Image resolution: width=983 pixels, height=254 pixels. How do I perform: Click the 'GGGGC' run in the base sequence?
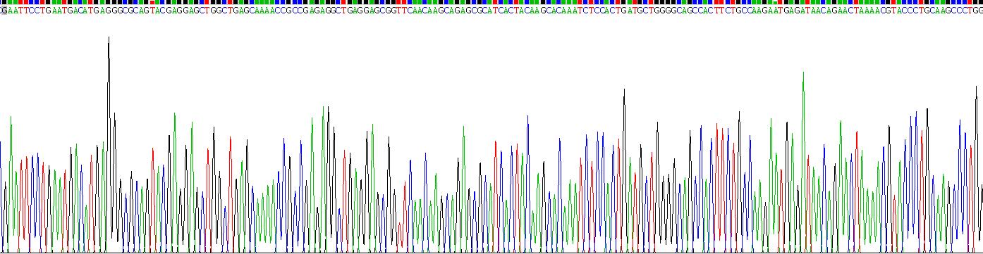668,11
